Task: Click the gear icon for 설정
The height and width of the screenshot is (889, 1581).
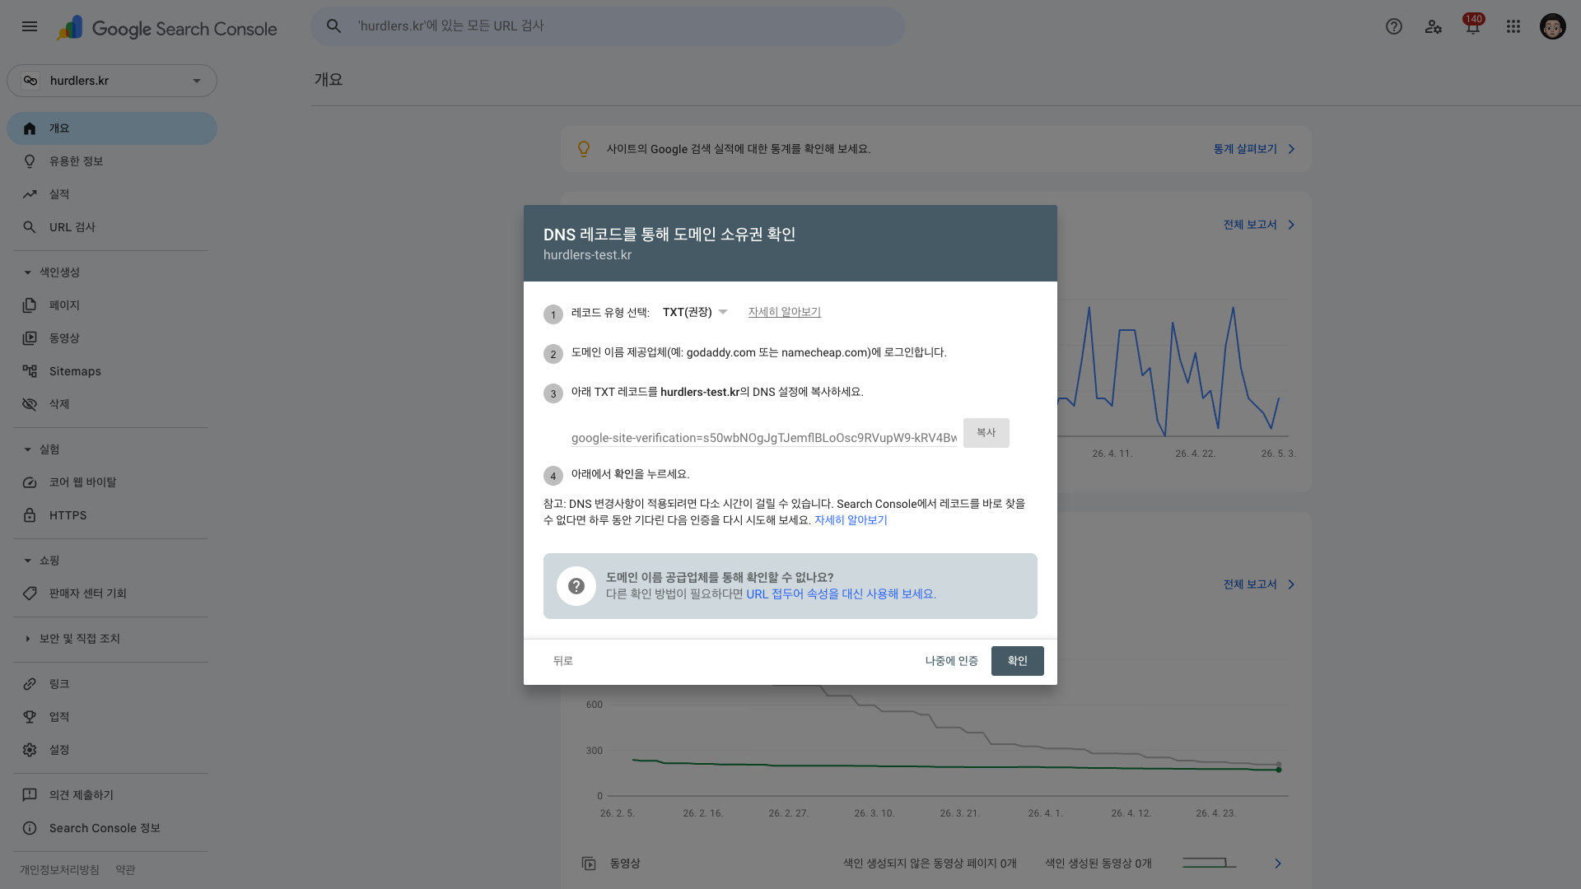Action: [30, 750]
